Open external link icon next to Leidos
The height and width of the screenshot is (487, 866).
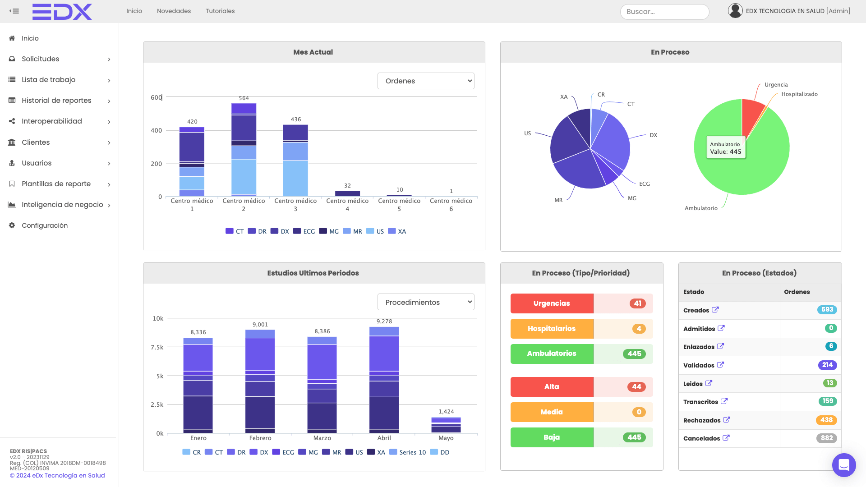tap(709, 383)
